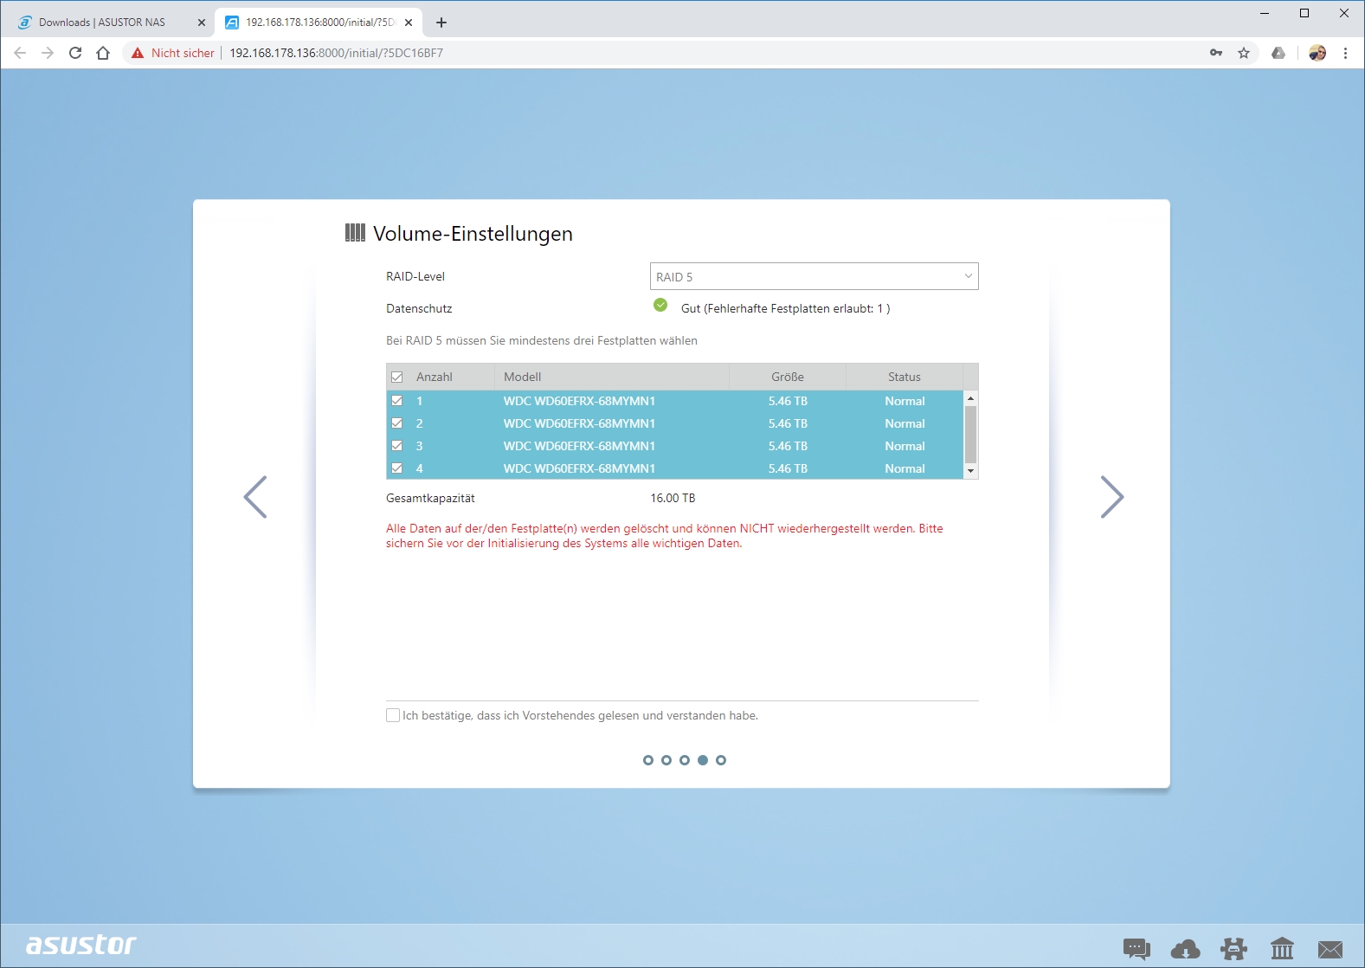Go to next setup step with right arrow
The height and width of the screenshot is (968, 1365).
pos(1112,497)
